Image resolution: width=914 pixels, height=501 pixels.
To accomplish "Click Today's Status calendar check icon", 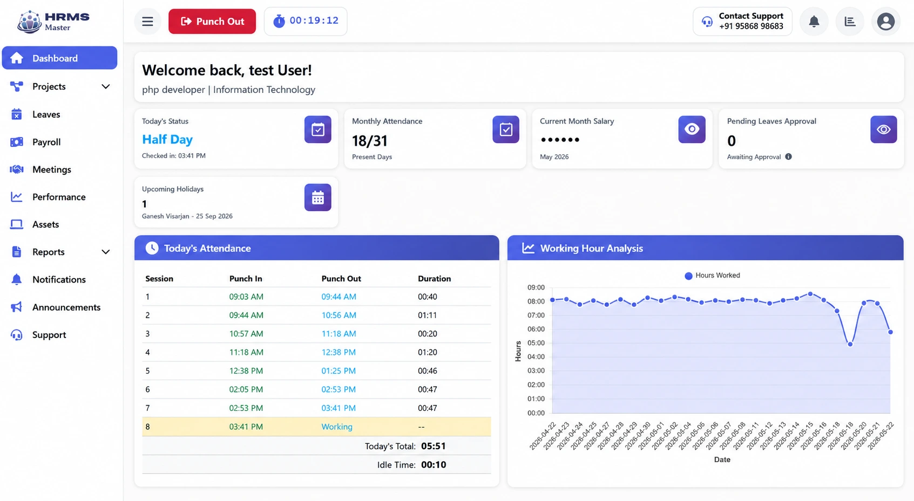I will (318, 129).
